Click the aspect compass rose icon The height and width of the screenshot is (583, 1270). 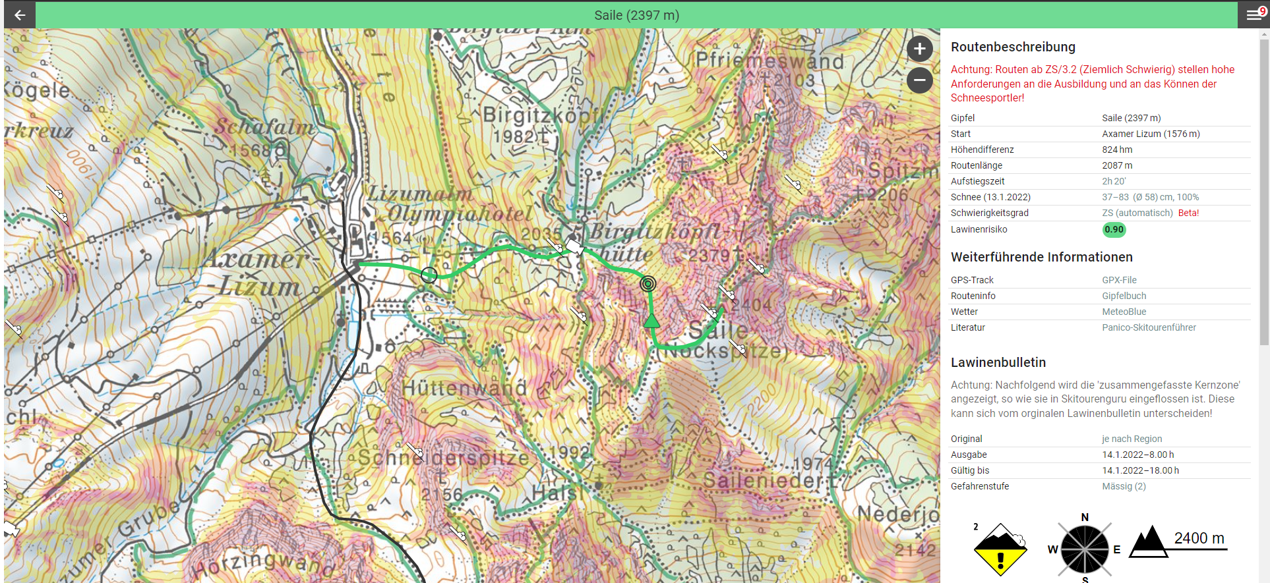1084,549
